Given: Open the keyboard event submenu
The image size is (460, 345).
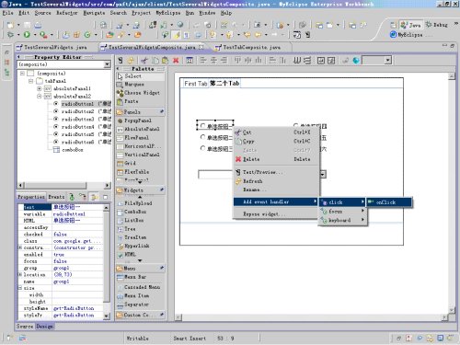Looking at the screenshot, I should 342,220.
